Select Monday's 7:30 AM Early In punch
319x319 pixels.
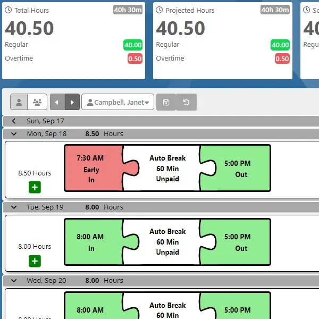[91, 169]
